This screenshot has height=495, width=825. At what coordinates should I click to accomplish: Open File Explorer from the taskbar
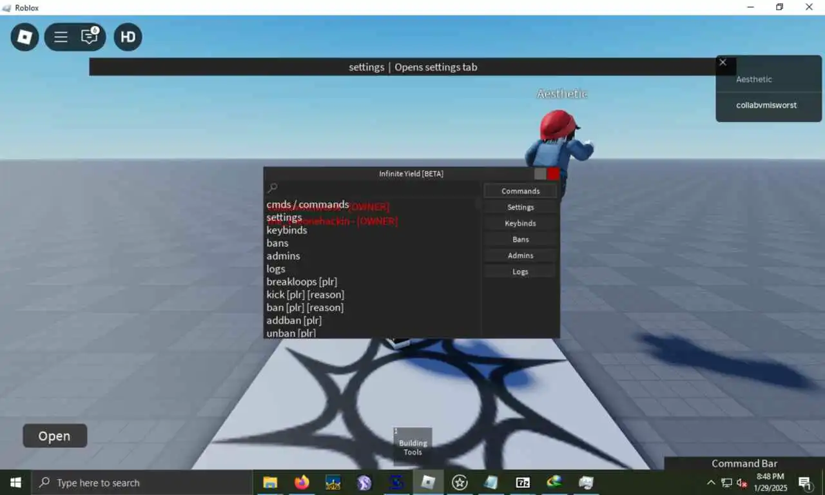[270, 482]
